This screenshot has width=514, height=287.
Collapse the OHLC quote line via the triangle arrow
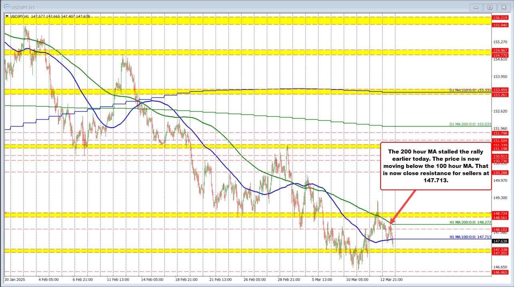click(8, 17)
